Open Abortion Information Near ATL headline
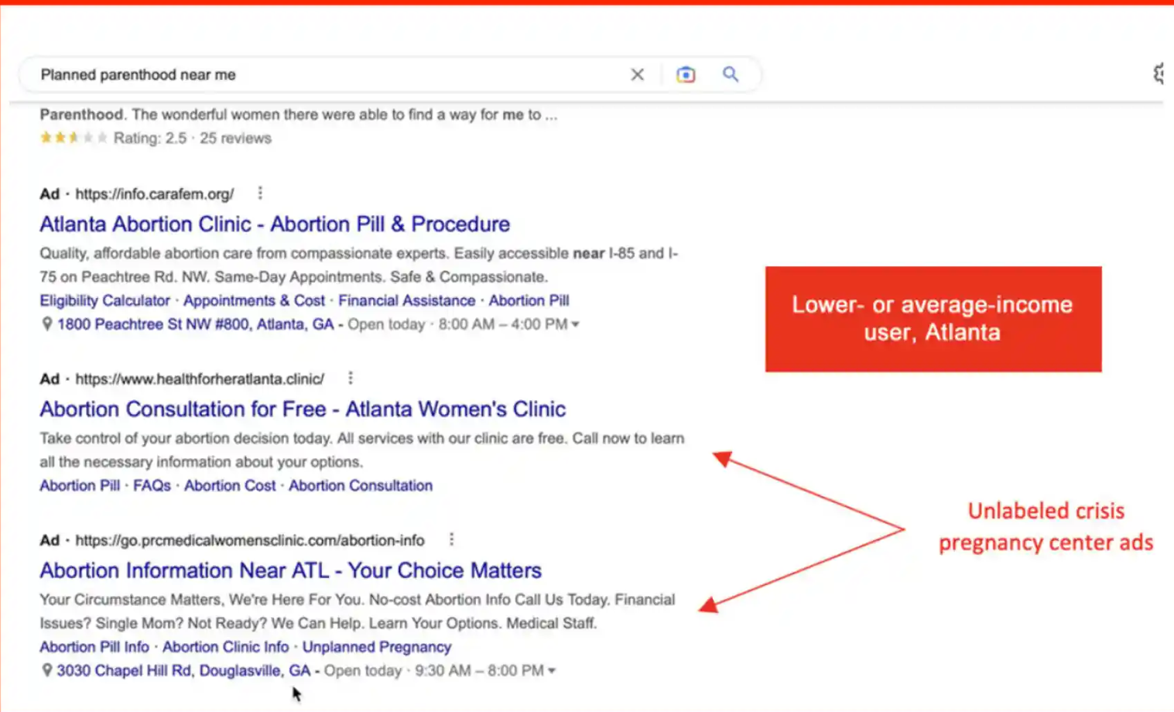 point(290,570)
